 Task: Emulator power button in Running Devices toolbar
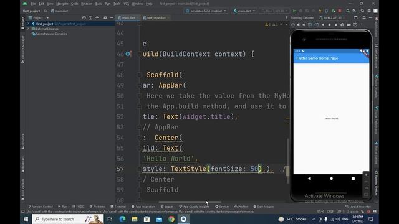point(293,25)
